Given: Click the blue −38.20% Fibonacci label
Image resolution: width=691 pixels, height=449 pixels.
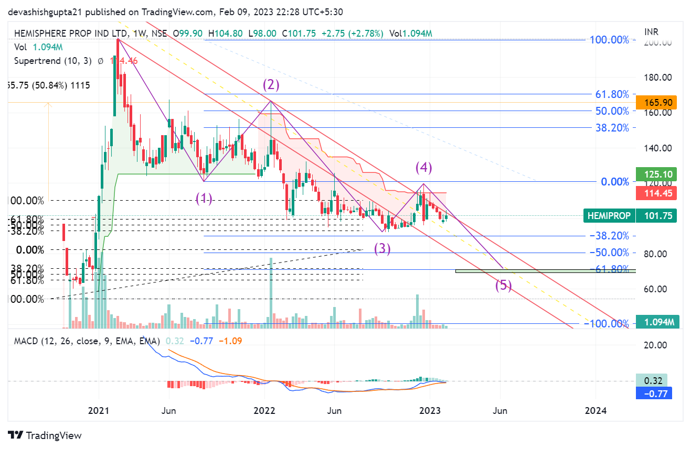Looking at the screenshot, I should (609, 236).
